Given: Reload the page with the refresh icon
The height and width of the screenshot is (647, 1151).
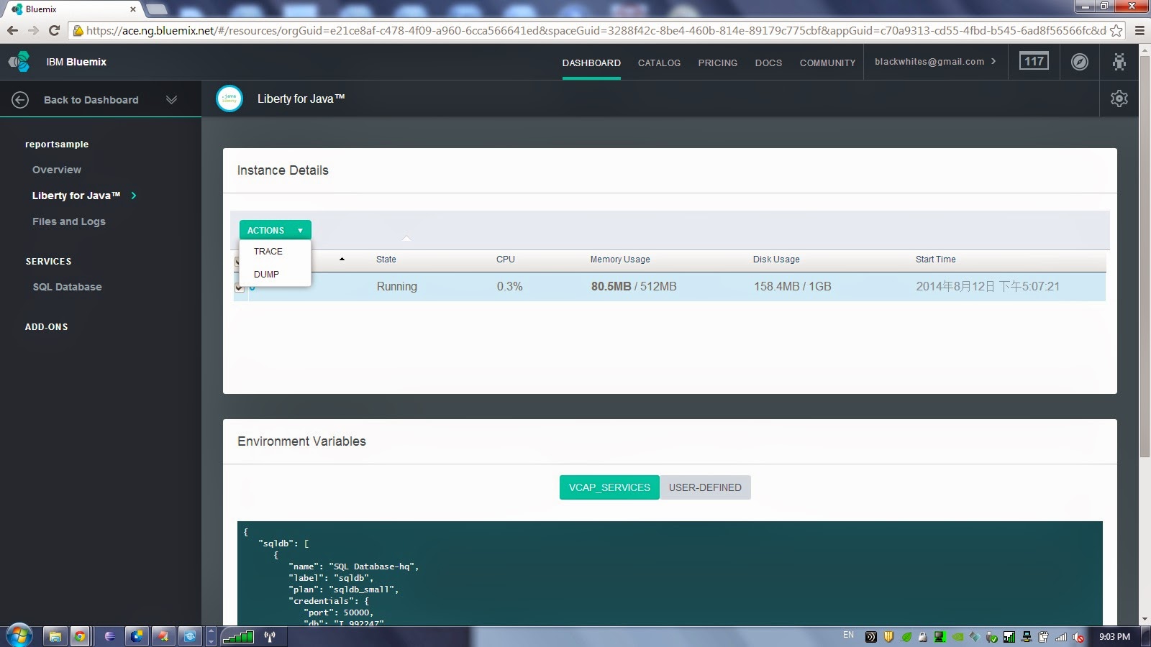Looking at the screenshot, I should click(54, 30).
